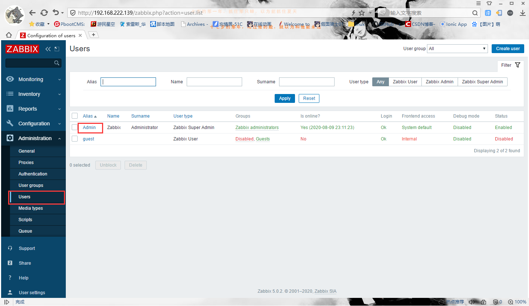The width and height of the screenshot is (529, 306).
Task: Collapse the Zabbix sidebar with double-chevron icon
Action: point(48,49)
